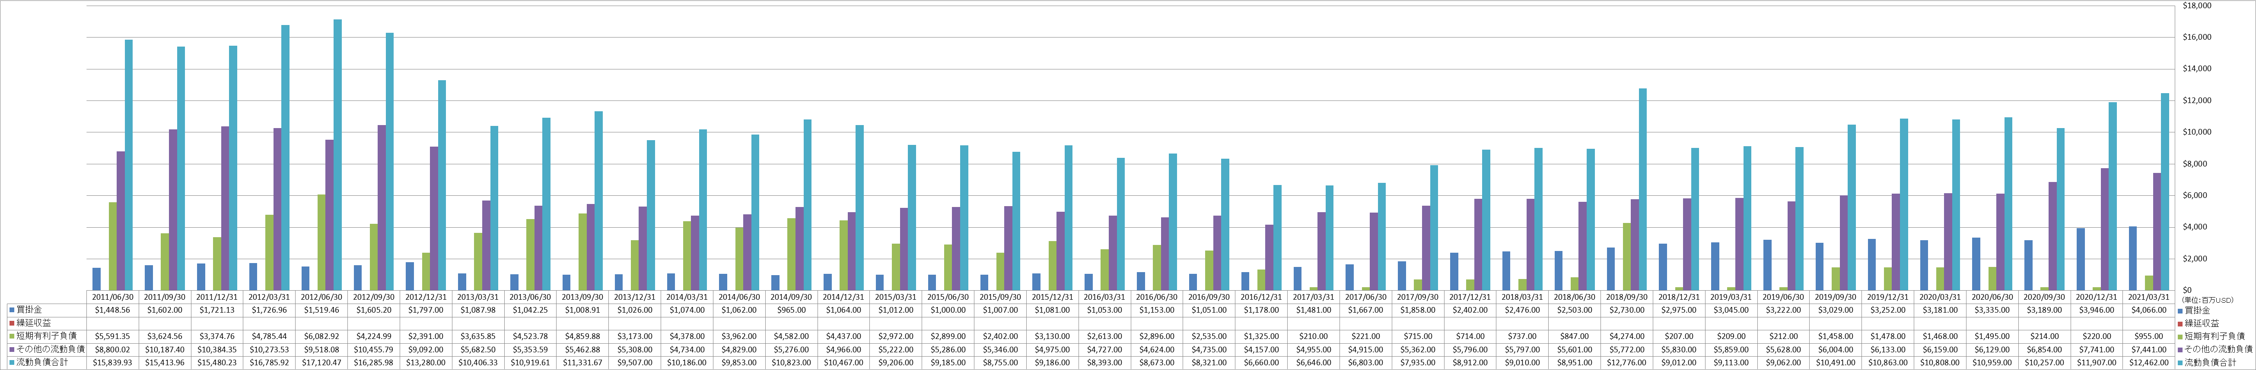Select the 2013/03/31 date column header
The height and width of the screenshot is (370, 2256).
pos(479,298)
